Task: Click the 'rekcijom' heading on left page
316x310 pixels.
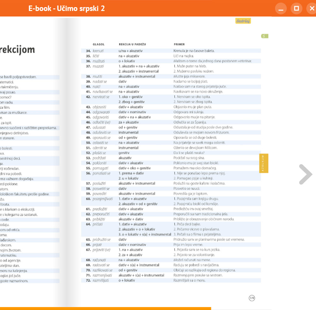Action: 17,50
